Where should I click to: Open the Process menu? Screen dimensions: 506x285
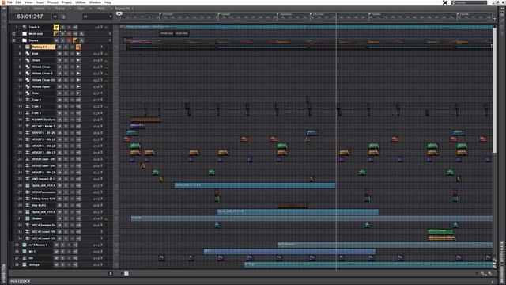coord(53,2)
